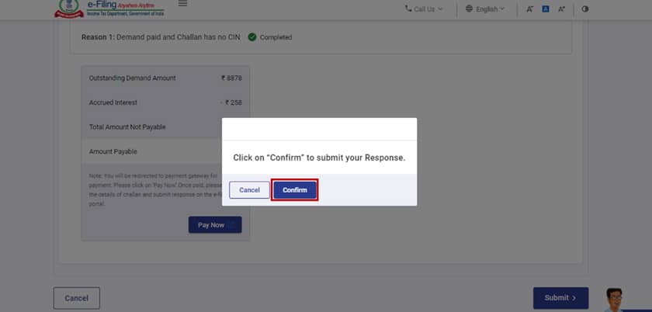Open the hamburger menu icon

[182, 3]
